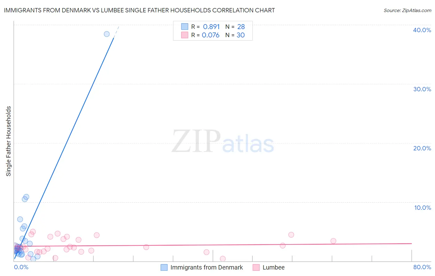This screenshot has width=435, height=276.
Task: Click the ZIPatlas watermark logo
Action: [x=223, y=142]
